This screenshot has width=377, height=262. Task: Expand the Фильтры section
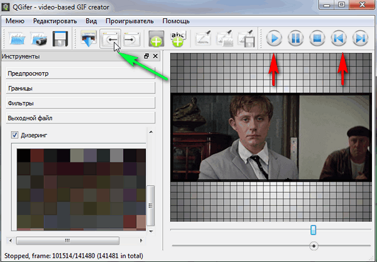pos(80,103)
